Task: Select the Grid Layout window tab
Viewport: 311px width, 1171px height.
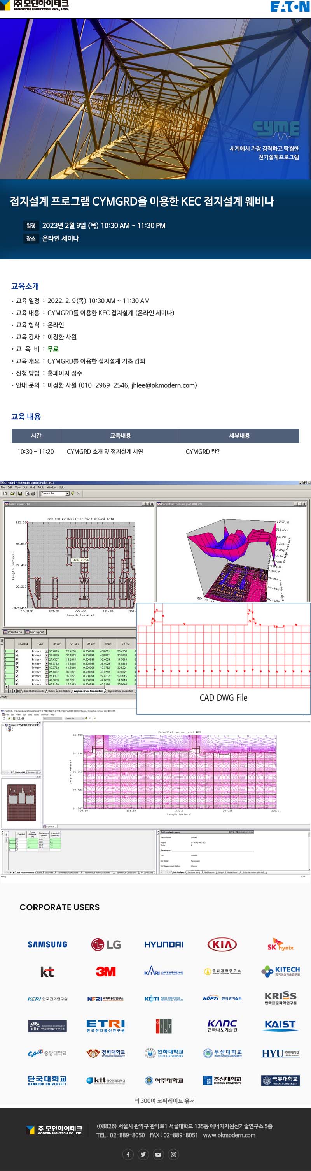Action: pyautogui.click(x=36, y=632)
